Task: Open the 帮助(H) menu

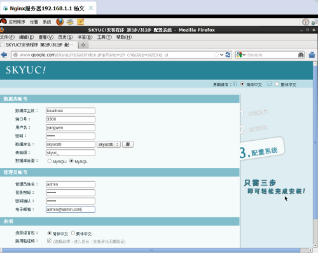Action: (x=124, y=37)
